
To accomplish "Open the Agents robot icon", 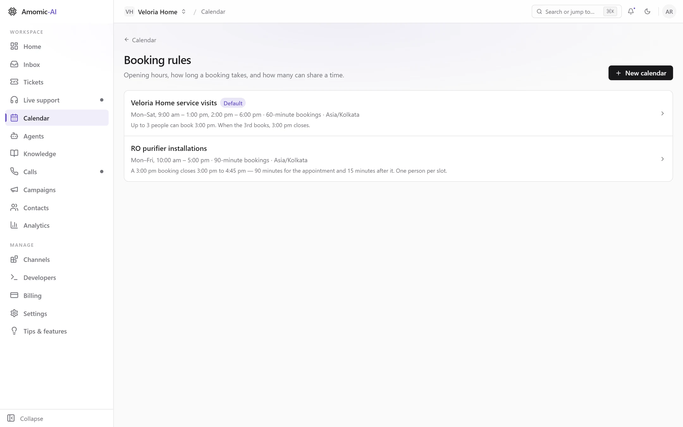I will [x=14, y=136].
